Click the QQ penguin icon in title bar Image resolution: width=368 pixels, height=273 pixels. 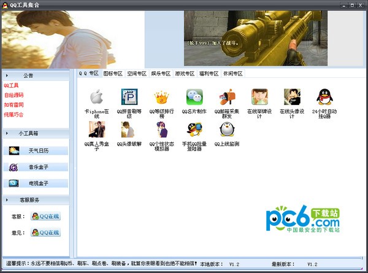point(5,5)
